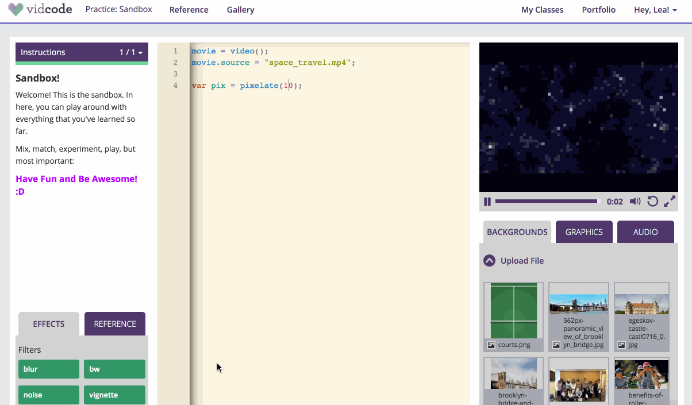The height and width of the screenshot is (405, 692).
Task: Select the GRAPHICS tab
Action: pyautogui.click(x=584, y=232)
